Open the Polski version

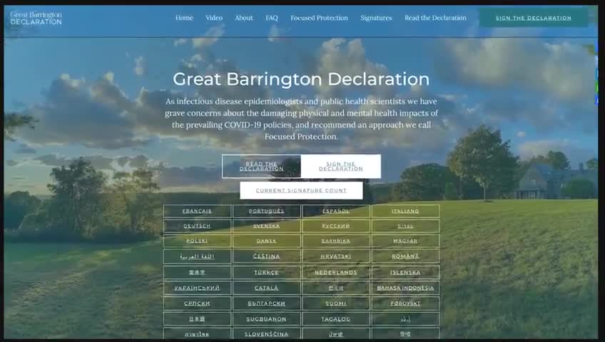(x=197, y=241)
